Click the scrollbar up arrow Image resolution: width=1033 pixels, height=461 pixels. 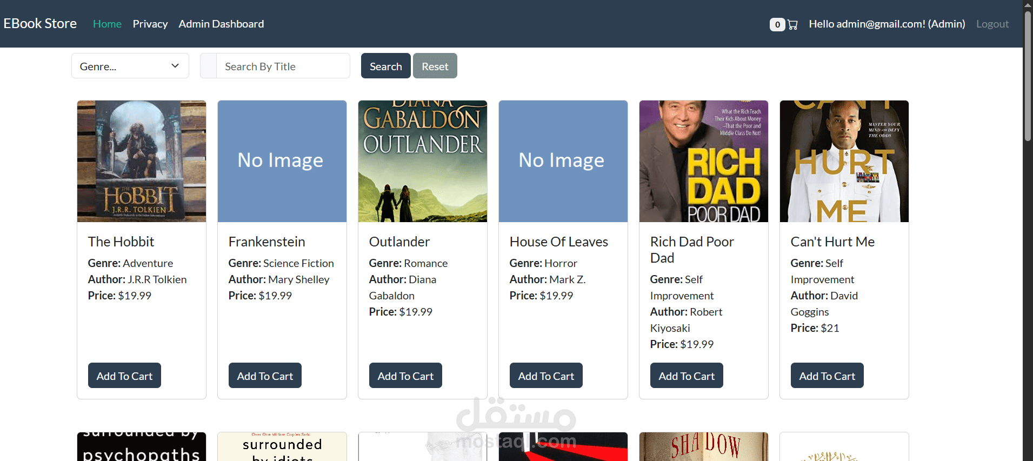[1028, 4]
